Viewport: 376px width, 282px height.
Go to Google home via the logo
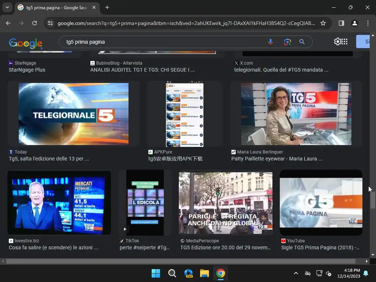click(25, 43)
